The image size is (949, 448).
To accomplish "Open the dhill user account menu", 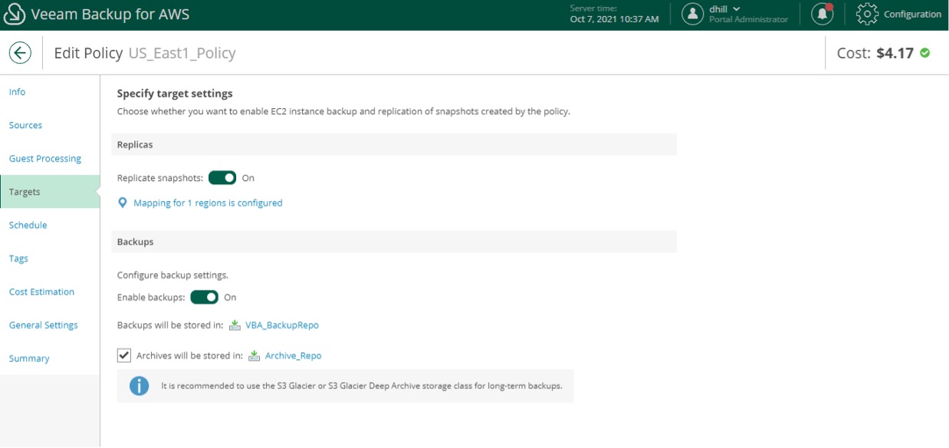I will point(724,9).
